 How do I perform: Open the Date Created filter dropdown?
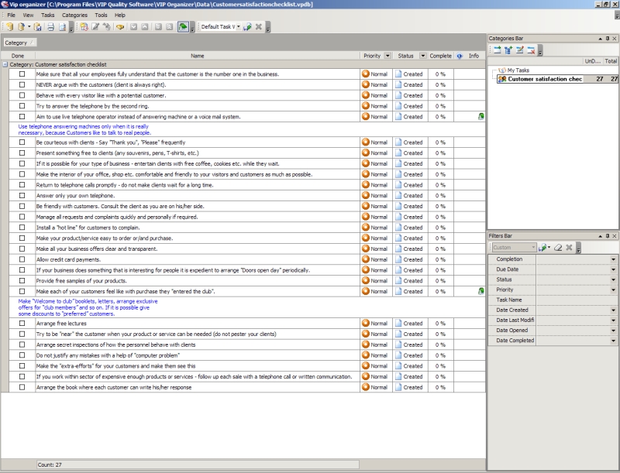coord(613,310)
